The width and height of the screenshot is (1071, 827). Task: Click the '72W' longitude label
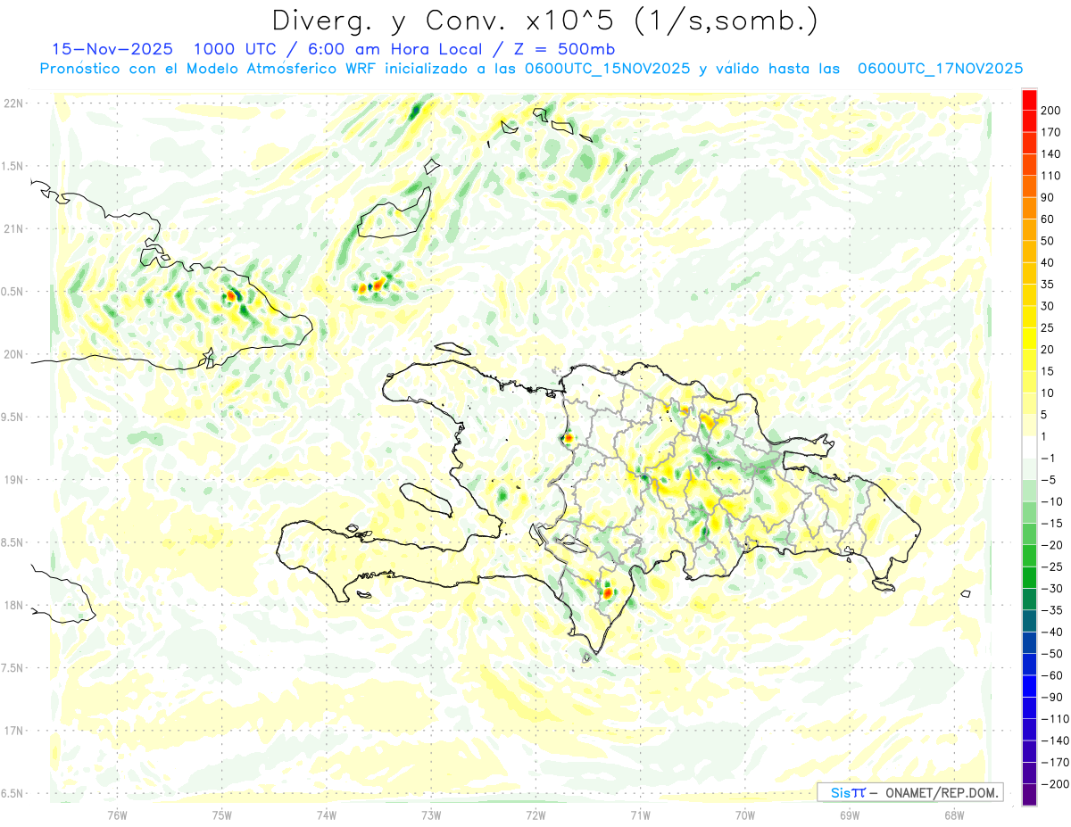(x=535, y=814)
